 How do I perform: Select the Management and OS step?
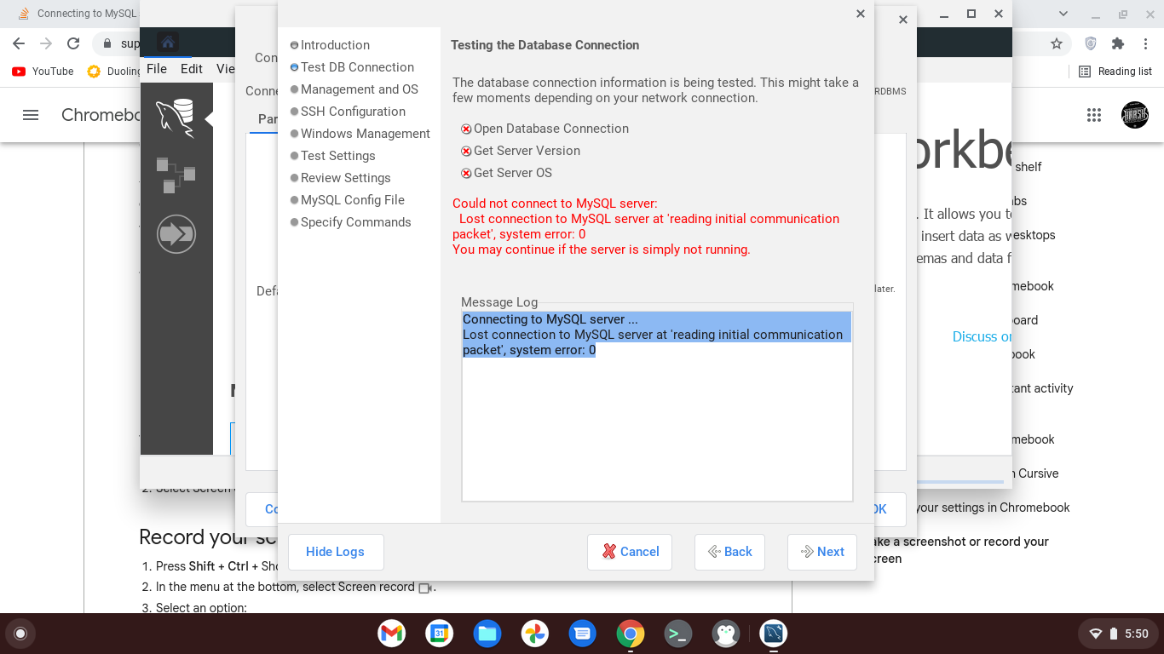[x=354, y=89]
